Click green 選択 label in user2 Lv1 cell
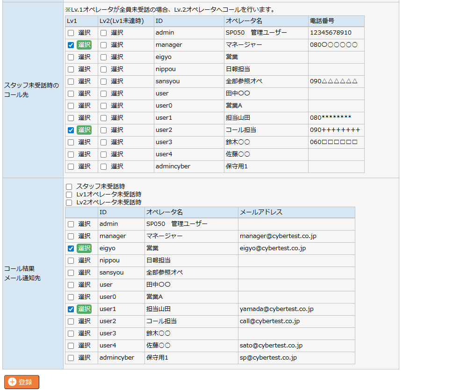 (x=84, y=130)
